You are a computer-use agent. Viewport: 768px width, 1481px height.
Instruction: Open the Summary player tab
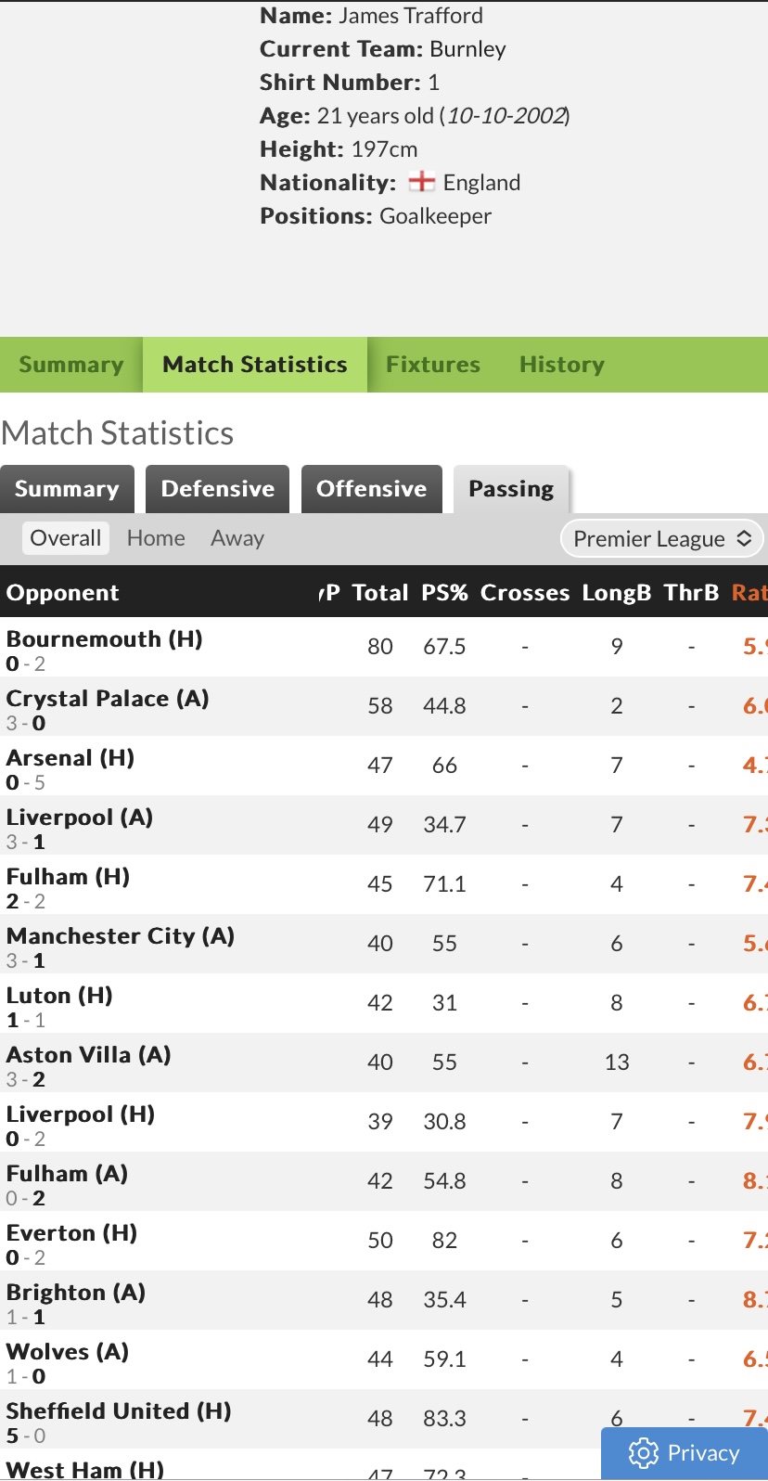71,365
